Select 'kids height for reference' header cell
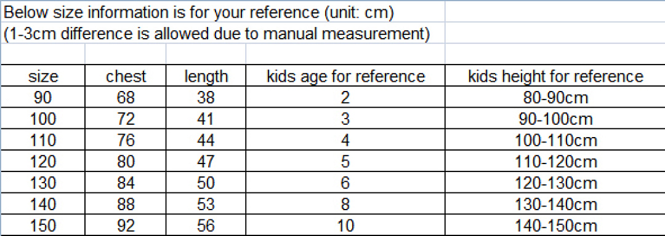Viewport: 665px width, 236px height. click(x=555, y=77)
